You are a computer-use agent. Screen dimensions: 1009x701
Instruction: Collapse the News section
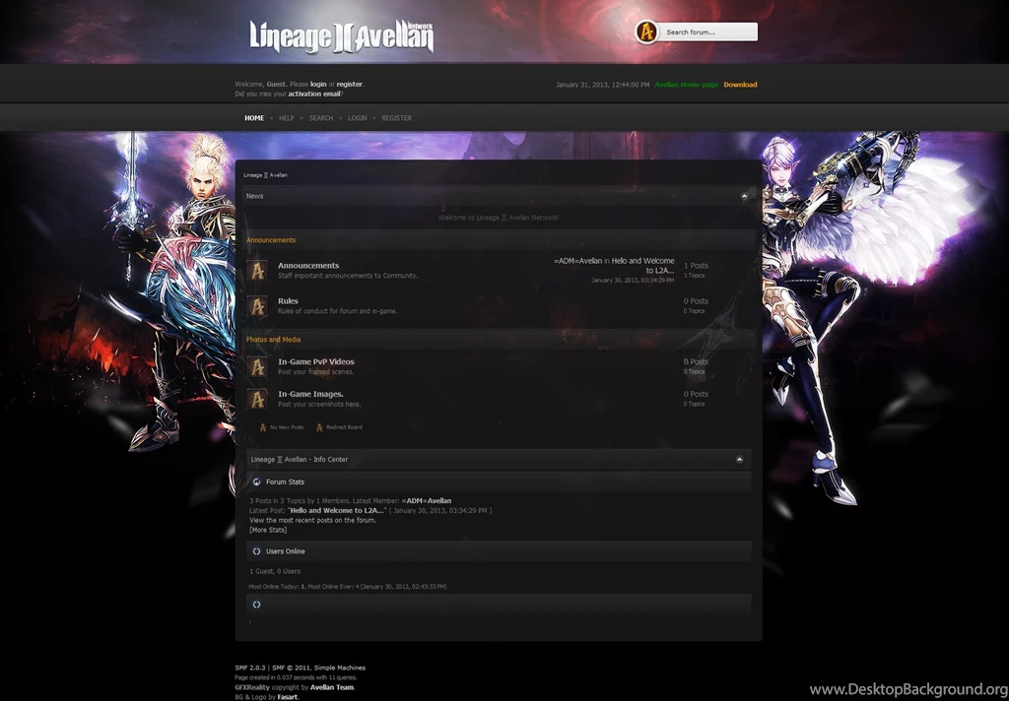click(x=744, y=196)
